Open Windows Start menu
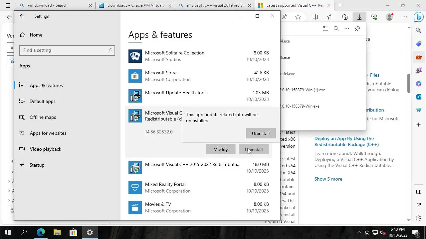 (8, 232)
